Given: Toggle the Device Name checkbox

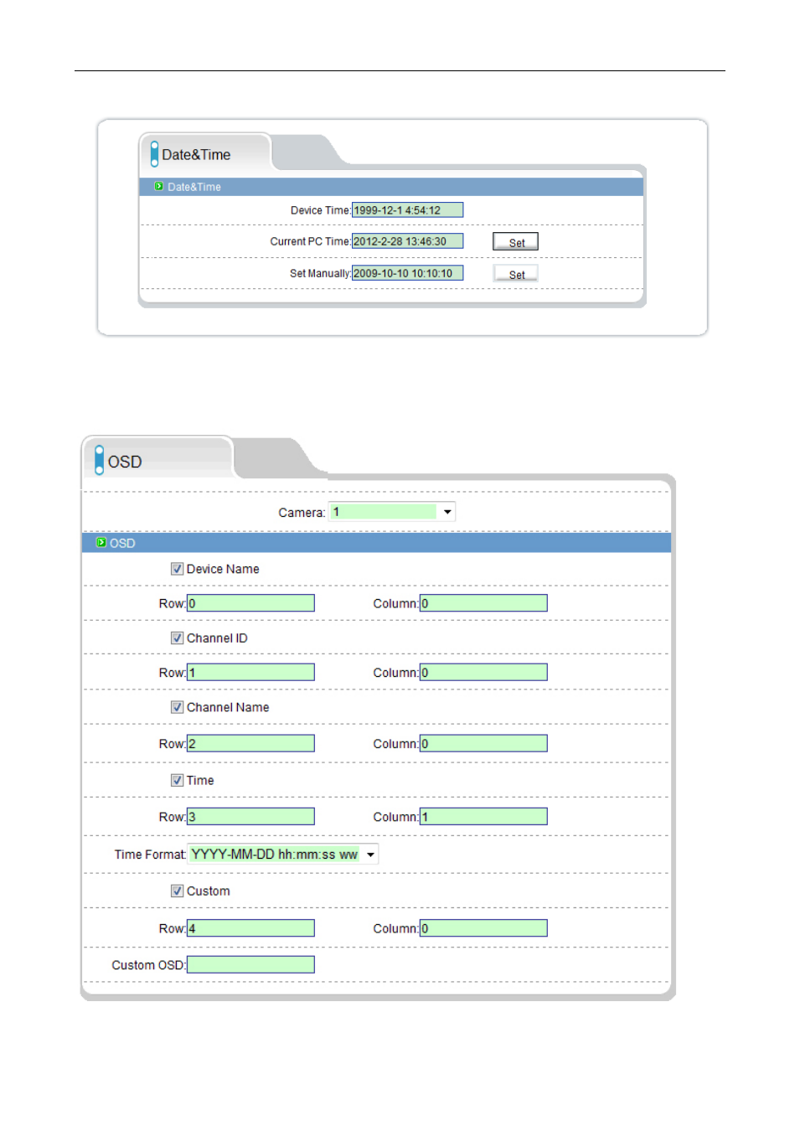Looking at the screenshot, I should [177, 569].
